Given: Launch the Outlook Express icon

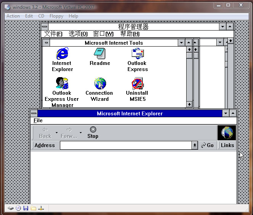Looking at the screenshot, I should coord(137,53).
